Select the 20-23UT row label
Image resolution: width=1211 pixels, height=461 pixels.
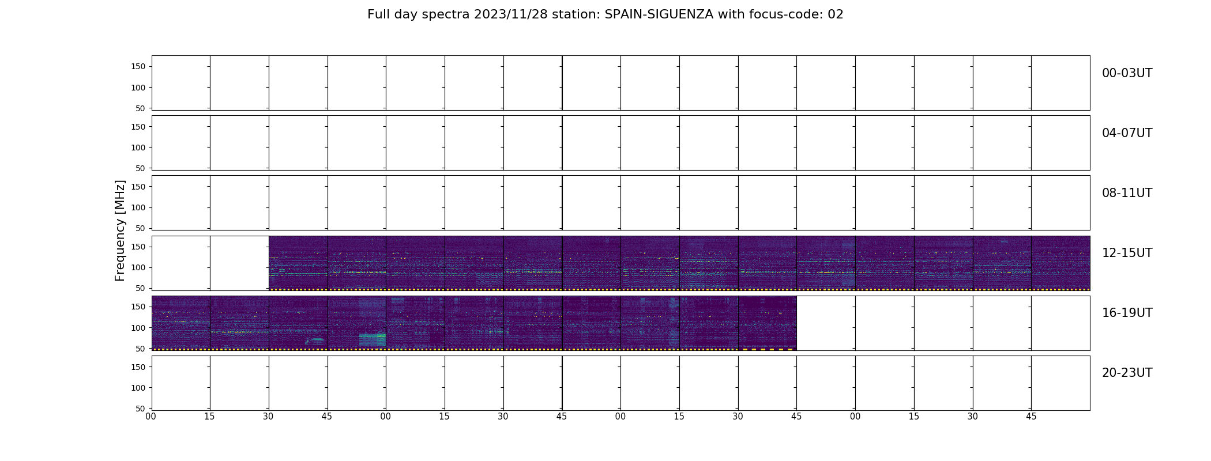[x=1127, y=373]
